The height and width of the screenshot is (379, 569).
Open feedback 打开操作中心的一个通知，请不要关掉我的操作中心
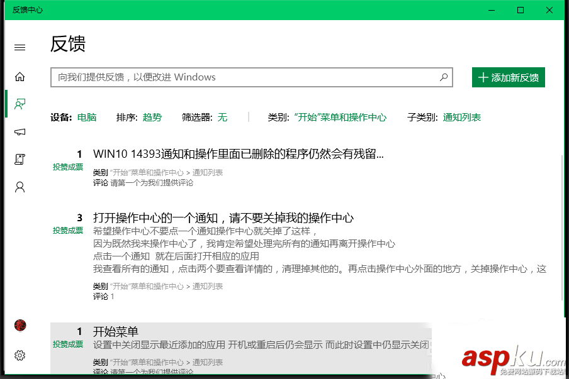(223, 217)
